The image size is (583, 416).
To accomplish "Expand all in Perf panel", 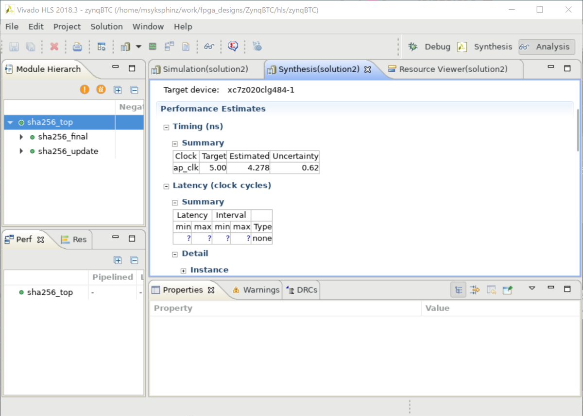I will tap(118, 260).
